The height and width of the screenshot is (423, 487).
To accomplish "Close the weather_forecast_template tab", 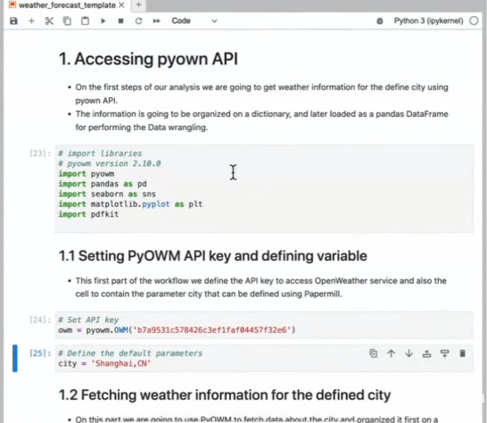I will point(121,5).
